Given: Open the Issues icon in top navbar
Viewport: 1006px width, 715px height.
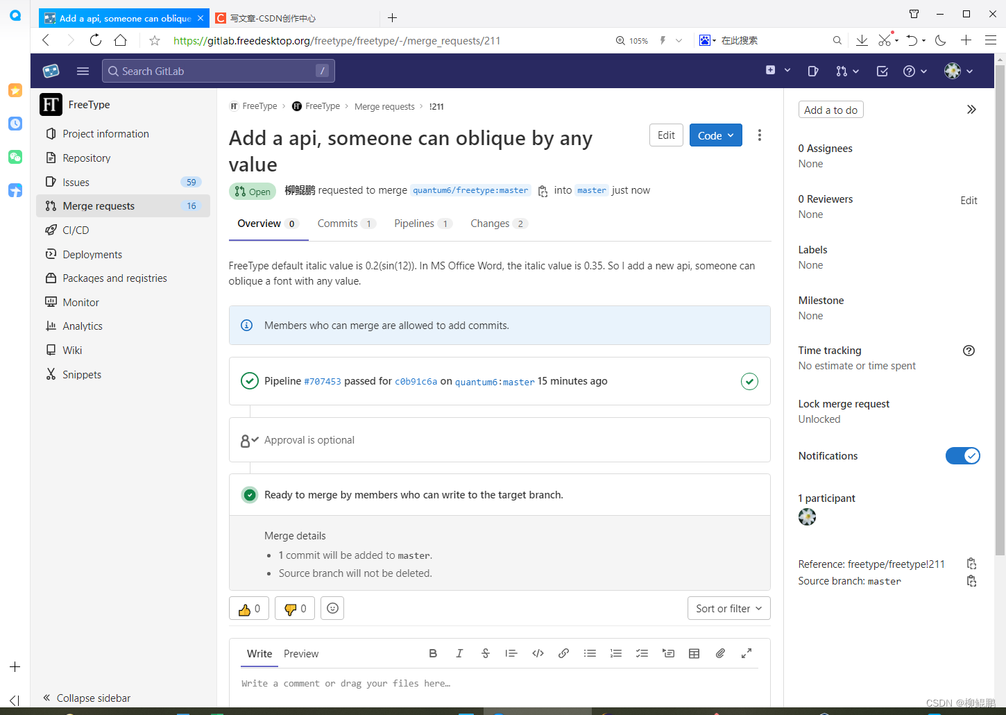Looking at the screenshot, I should 813,71.
